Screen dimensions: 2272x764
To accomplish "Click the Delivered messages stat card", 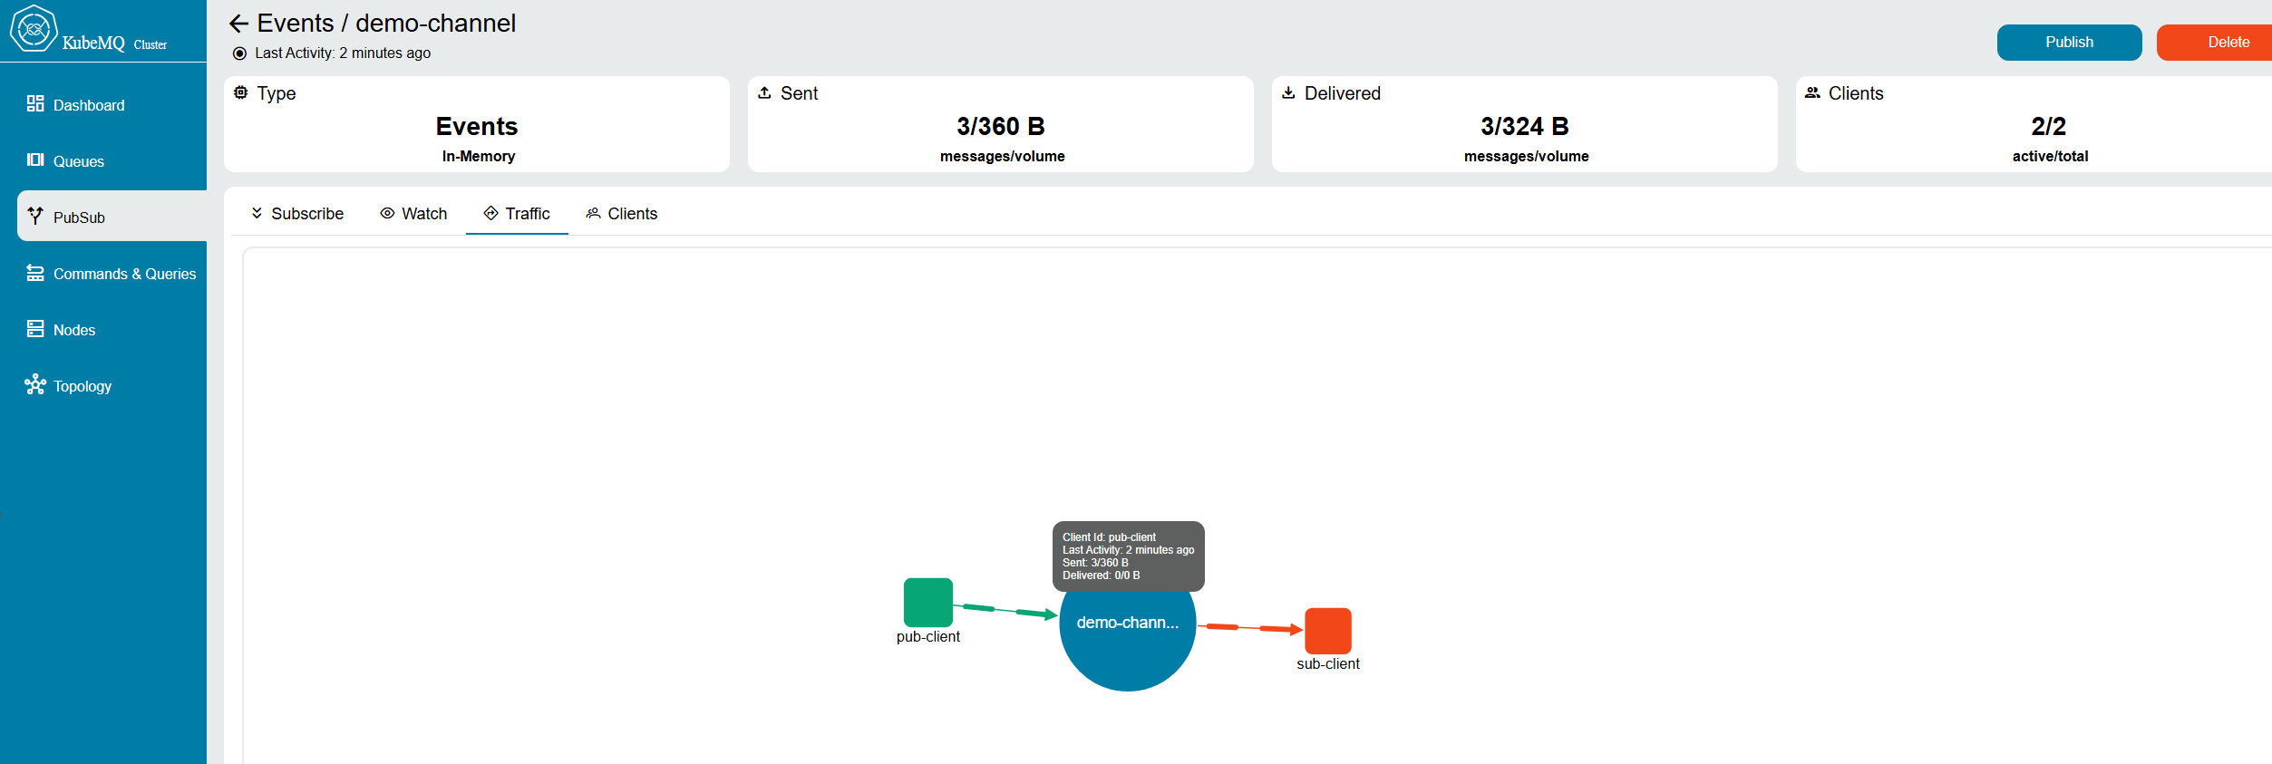I will [x=1524, y=125].
